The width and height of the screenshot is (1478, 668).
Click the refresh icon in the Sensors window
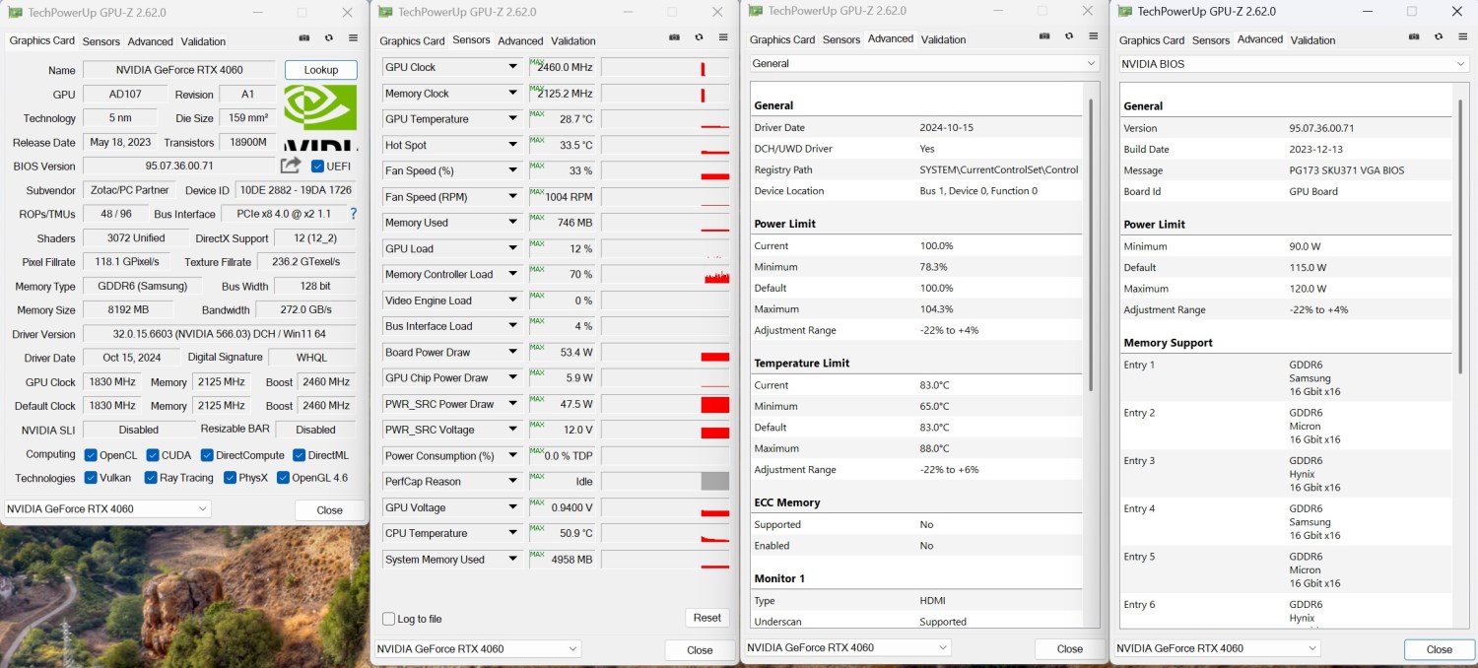pyautogui.click(x=699, y=37)
